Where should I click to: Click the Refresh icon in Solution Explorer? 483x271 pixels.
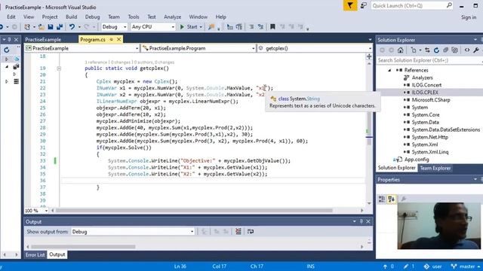pyautogui.click(x=436, y=50)
